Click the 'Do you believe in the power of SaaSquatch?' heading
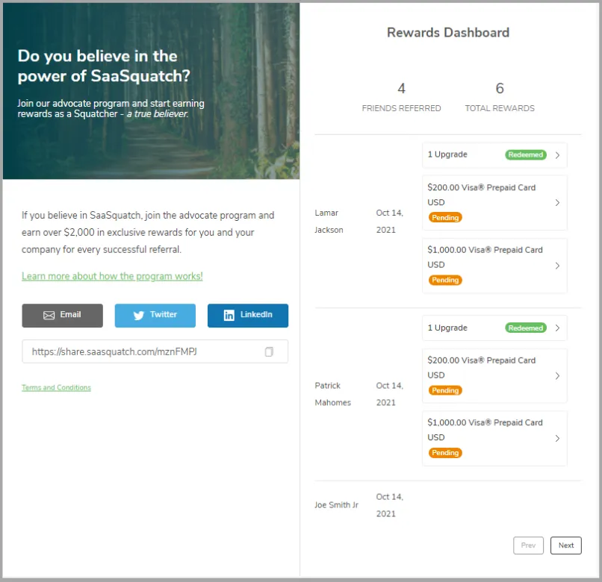 point(104,66)
